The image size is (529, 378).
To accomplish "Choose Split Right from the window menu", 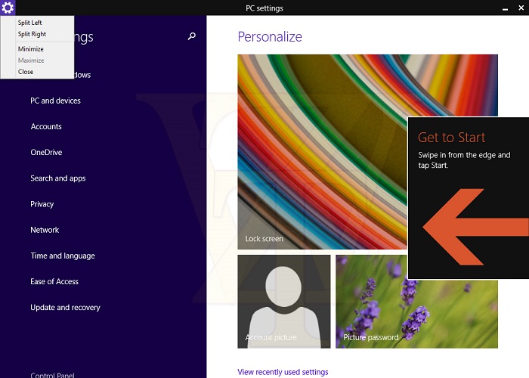I will (32, 34).
